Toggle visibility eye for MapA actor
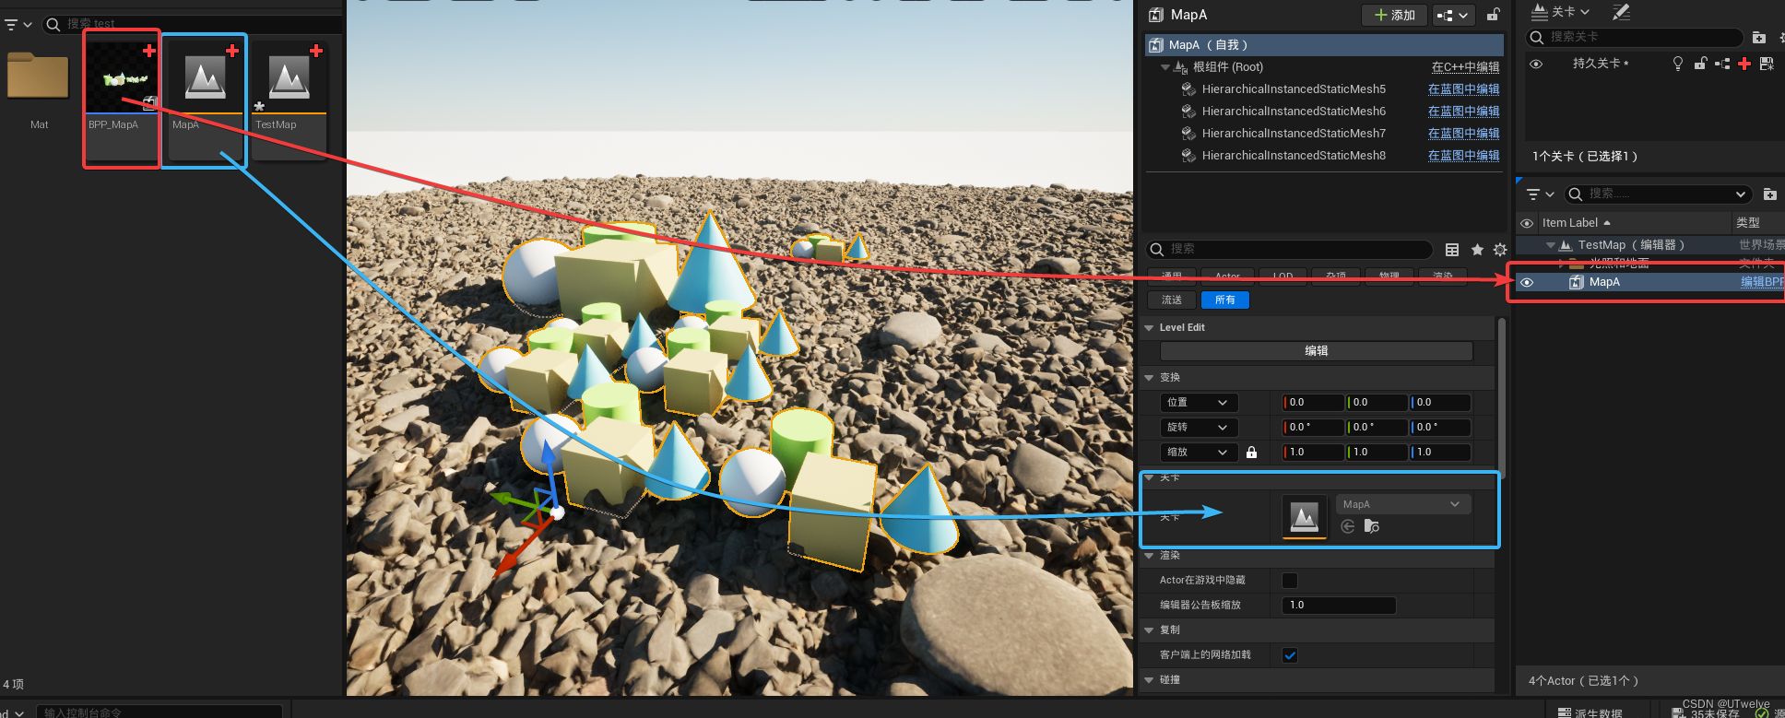This screenshot has width=1785, height=718. [x=1527, y=282]
